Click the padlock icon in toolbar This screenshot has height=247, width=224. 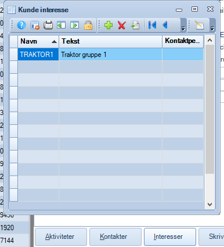click(88, 25)
